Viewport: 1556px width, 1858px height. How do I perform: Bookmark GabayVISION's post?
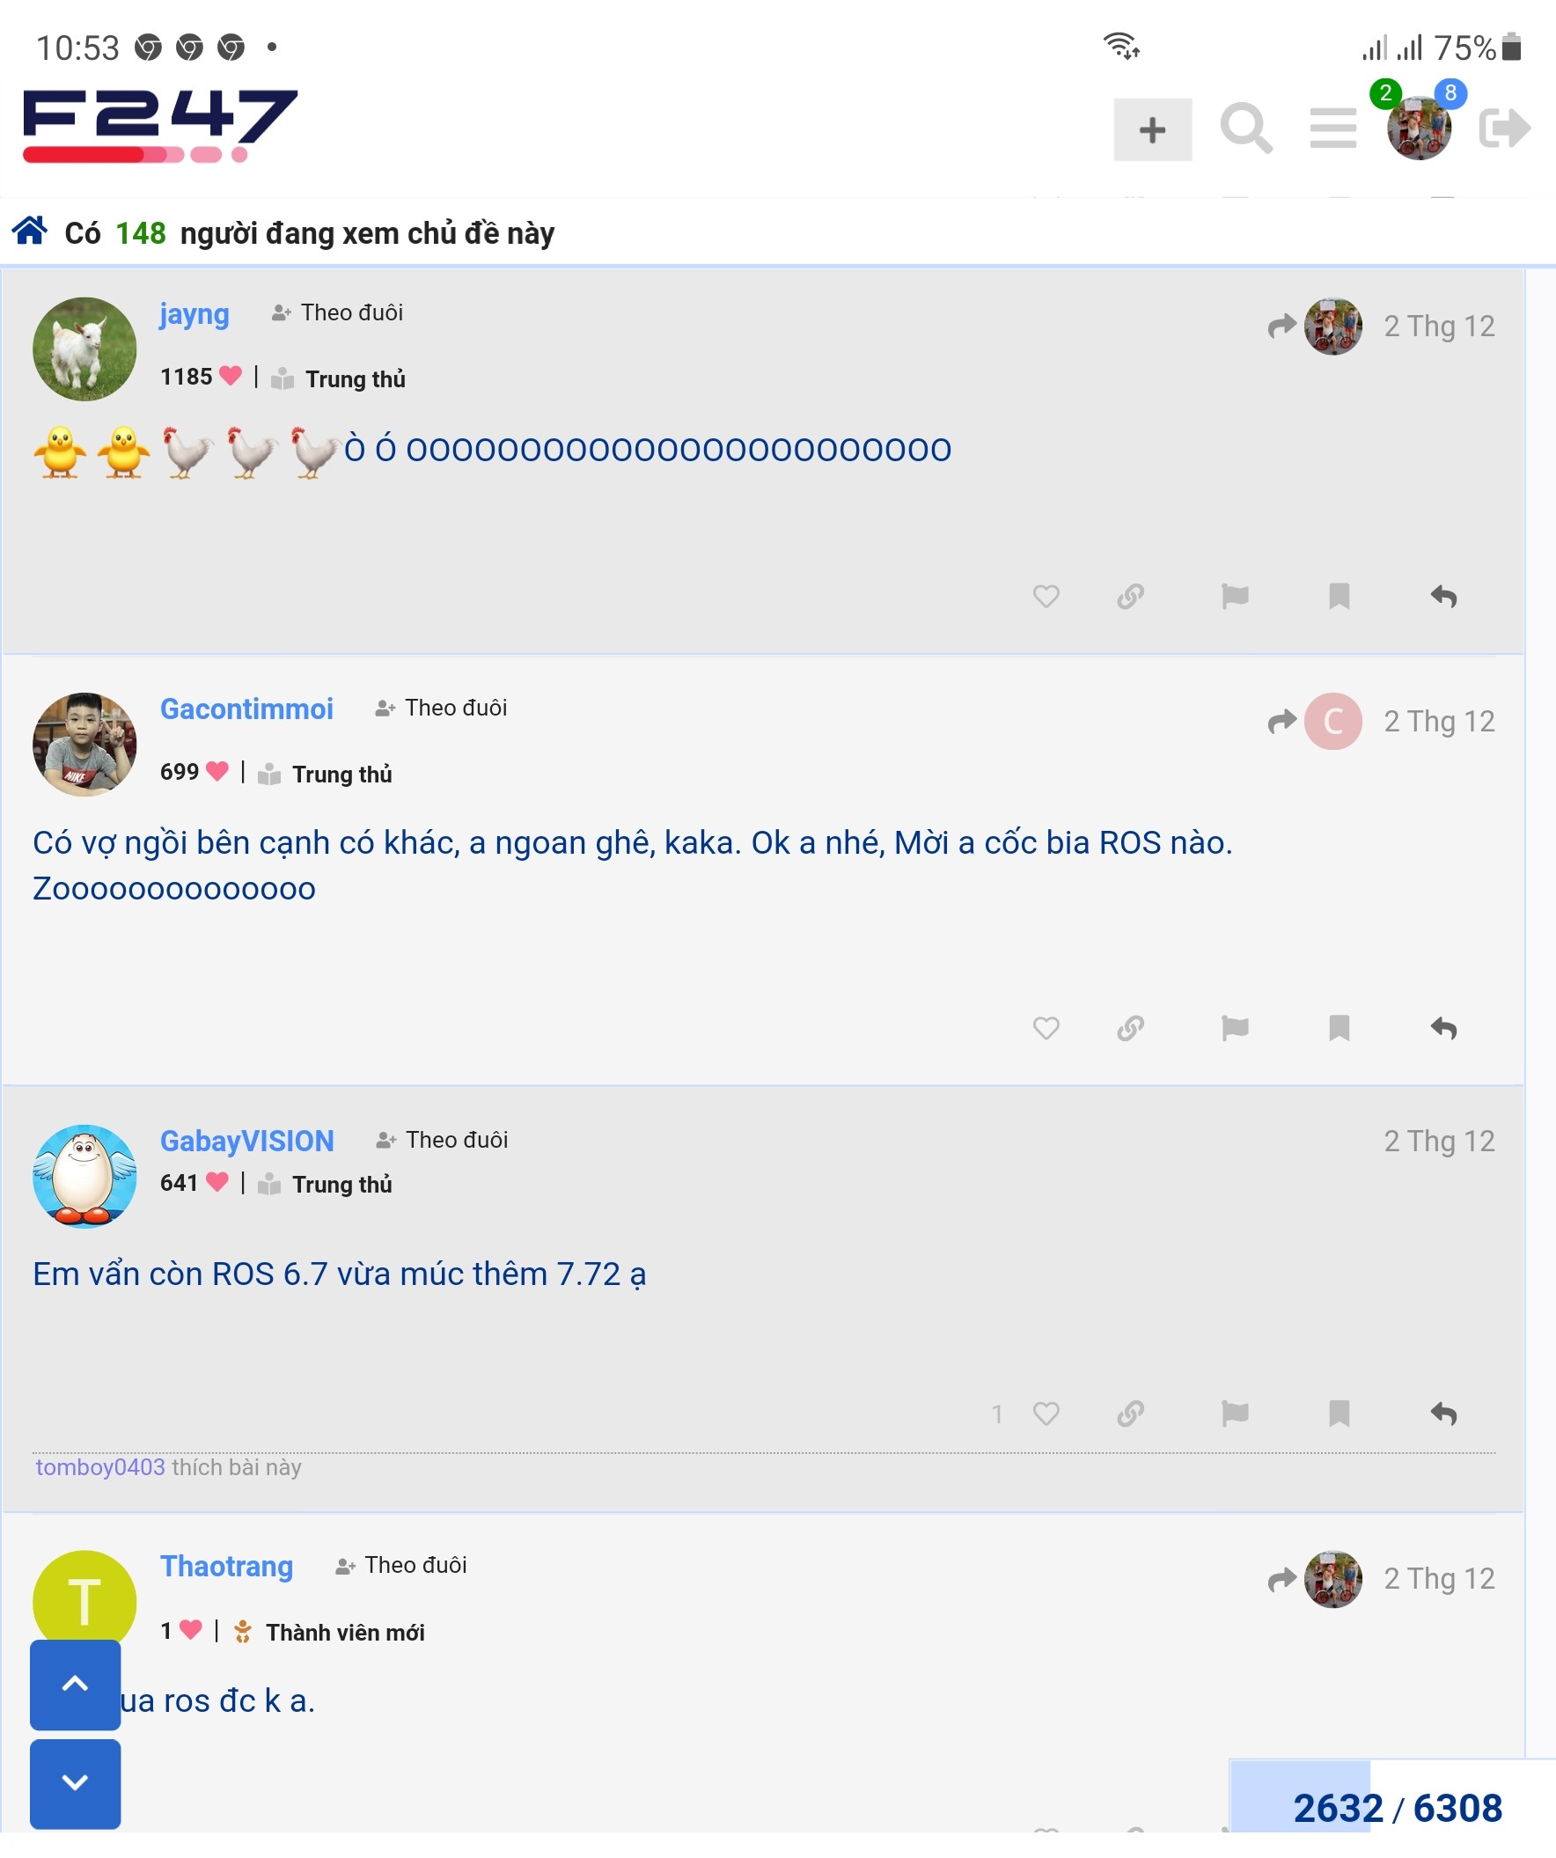[x=1339, y=1414]
